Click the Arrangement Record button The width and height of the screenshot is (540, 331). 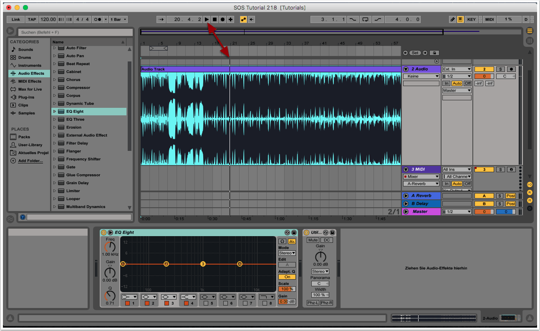222,20
